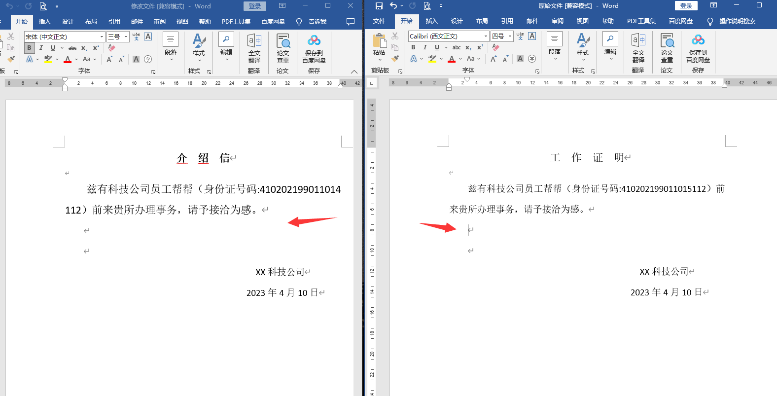Clear all formatting eraser in 修改文件 window
This screenshot has width=777, height=396.
pyautogui.click(x=111, y=48)
